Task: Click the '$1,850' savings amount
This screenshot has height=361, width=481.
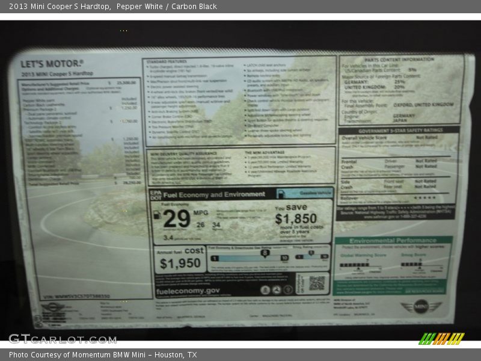Action: [x=296, y=219]
